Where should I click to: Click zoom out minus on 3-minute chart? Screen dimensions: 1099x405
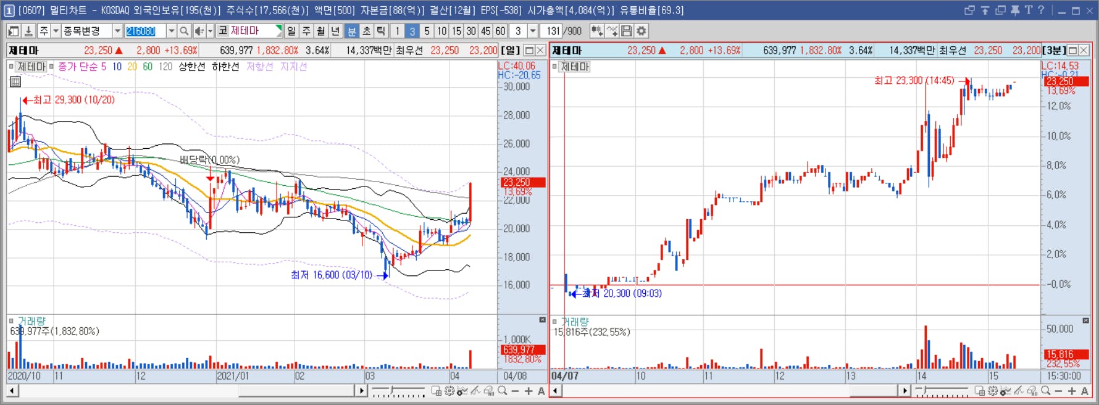click(1059, 391)
